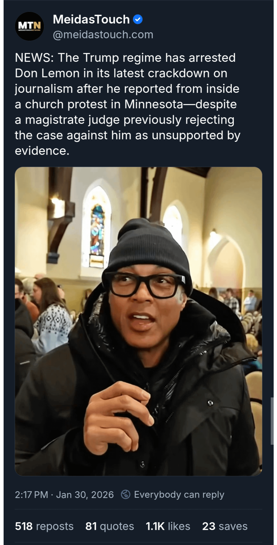Open the MeidasTouch display name
Viewport: 277px width, 545px height.
pos(91,19)
